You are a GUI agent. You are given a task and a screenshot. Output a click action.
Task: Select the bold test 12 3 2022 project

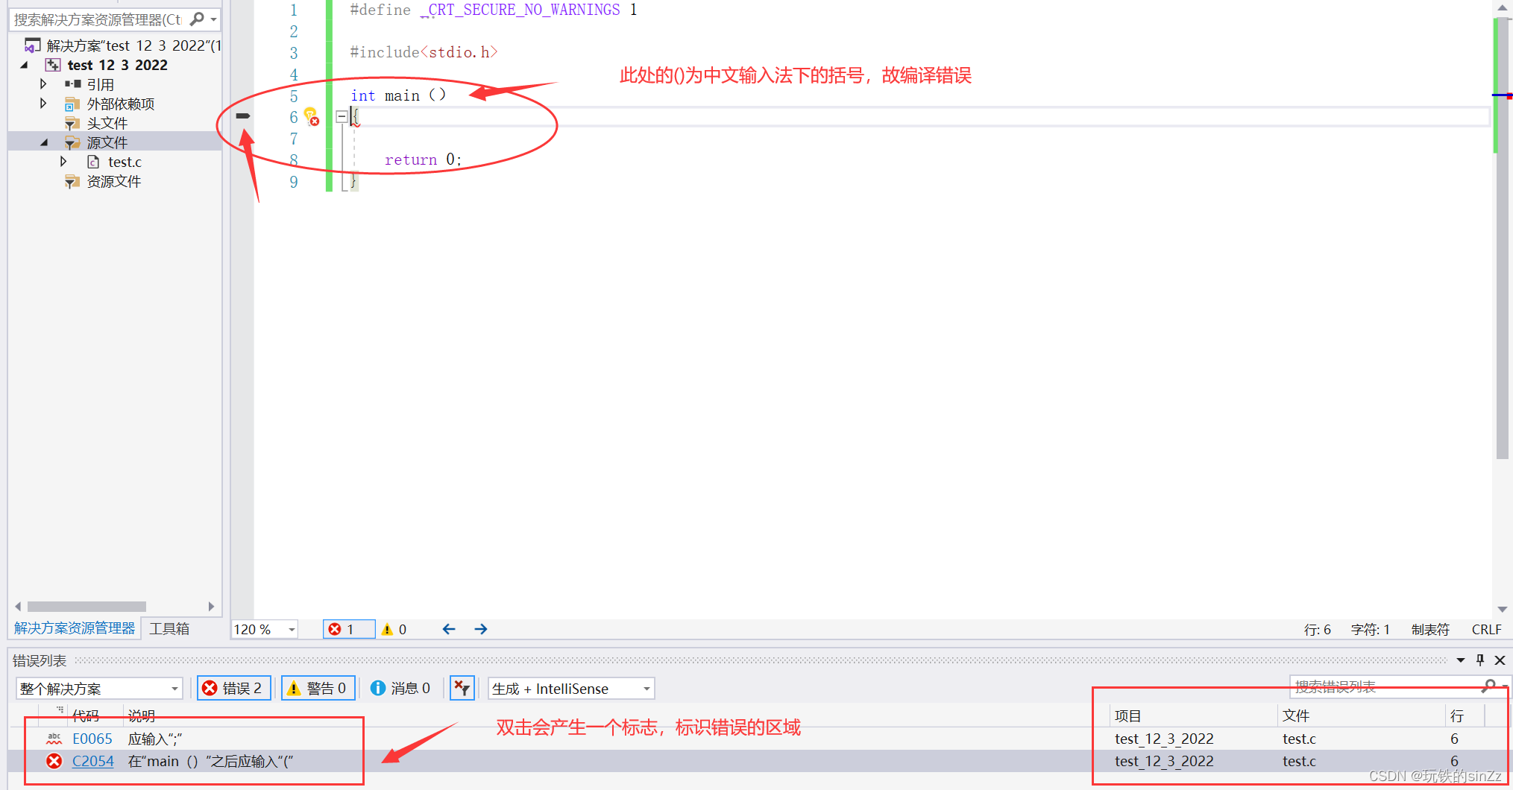tap(117, 65)
